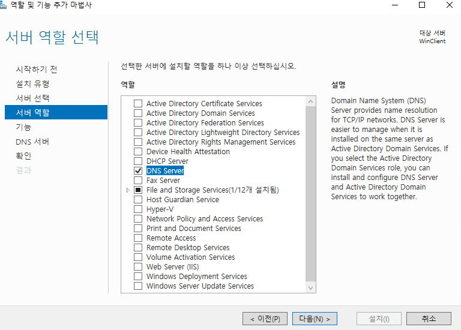Tick Web Server (IIS) checkbox
461x330 pixels.
click(x=138, y=266)
